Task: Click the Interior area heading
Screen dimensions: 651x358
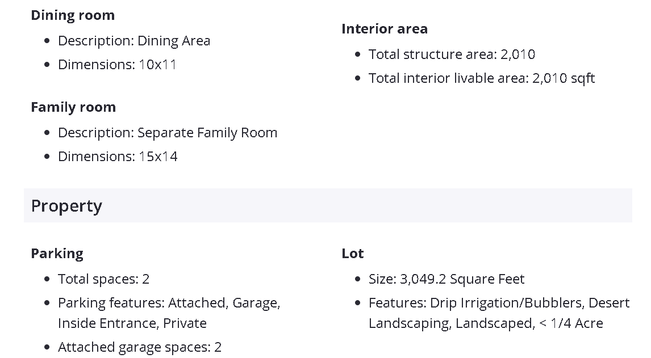Action: [385, 29]
